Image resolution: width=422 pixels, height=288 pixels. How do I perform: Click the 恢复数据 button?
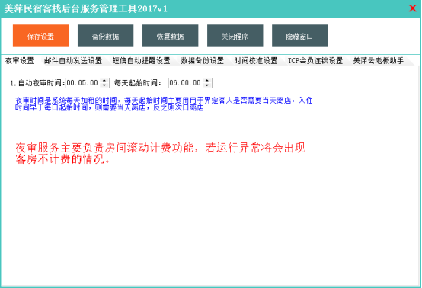171,36
